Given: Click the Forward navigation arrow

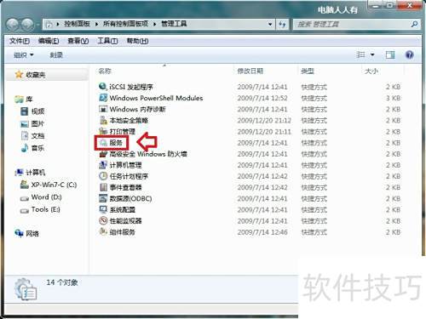Looking at the screenshot, I should (x=27, y=25).
